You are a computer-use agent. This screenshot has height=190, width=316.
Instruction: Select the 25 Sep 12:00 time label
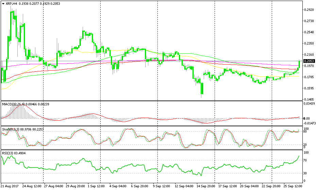[293, 186]
